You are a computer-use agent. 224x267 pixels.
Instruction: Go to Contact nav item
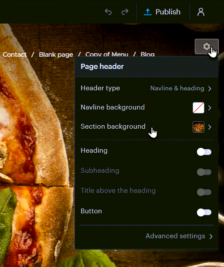(15, 55)
